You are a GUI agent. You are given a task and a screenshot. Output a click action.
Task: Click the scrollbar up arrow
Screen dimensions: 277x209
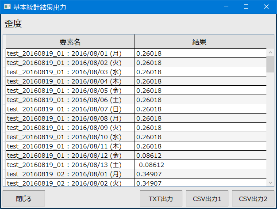[x=270, y=53]
